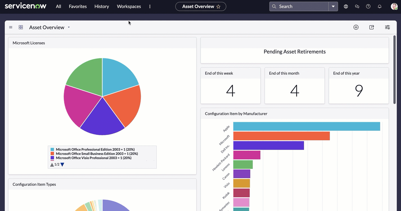Click the Apple bar in the chart

pos(307,126)
